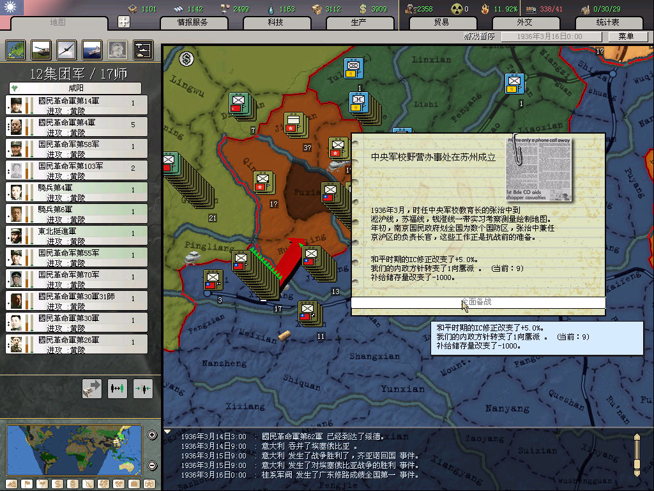654x491 pixels.
Task: Open the force overview icon showing plane, ship and tank
Action: [x=142, y=50]
